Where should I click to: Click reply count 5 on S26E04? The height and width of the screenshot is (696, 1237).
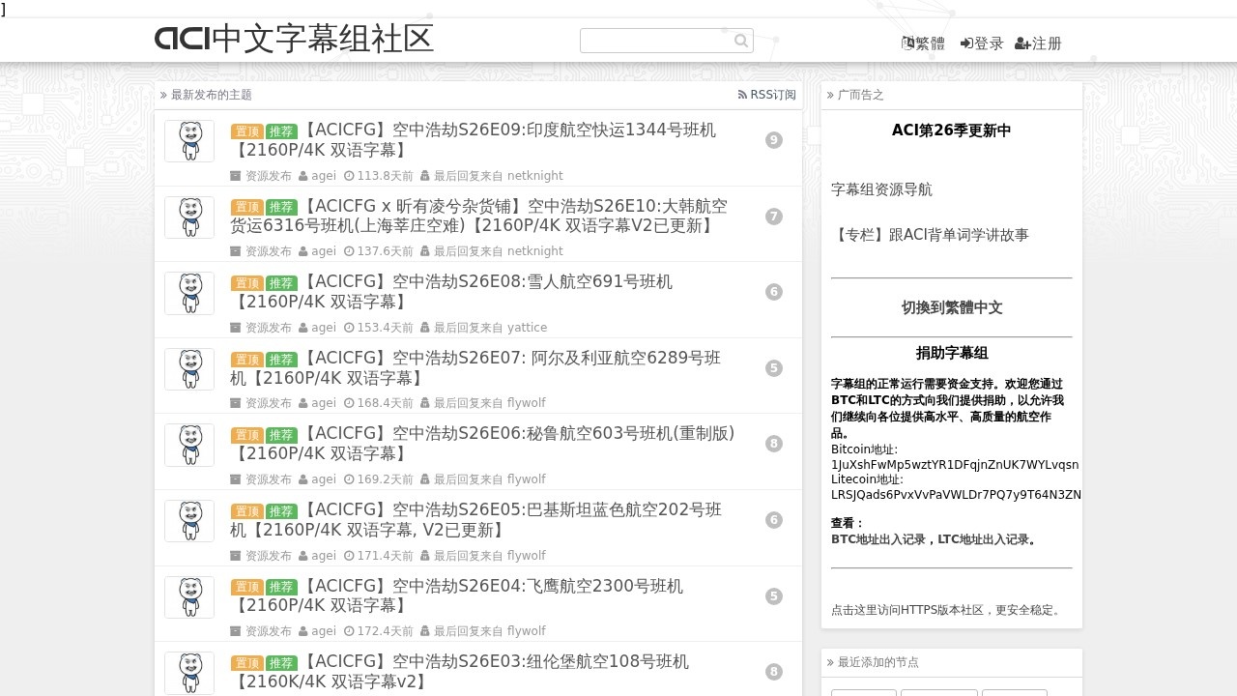pos(774,596)
